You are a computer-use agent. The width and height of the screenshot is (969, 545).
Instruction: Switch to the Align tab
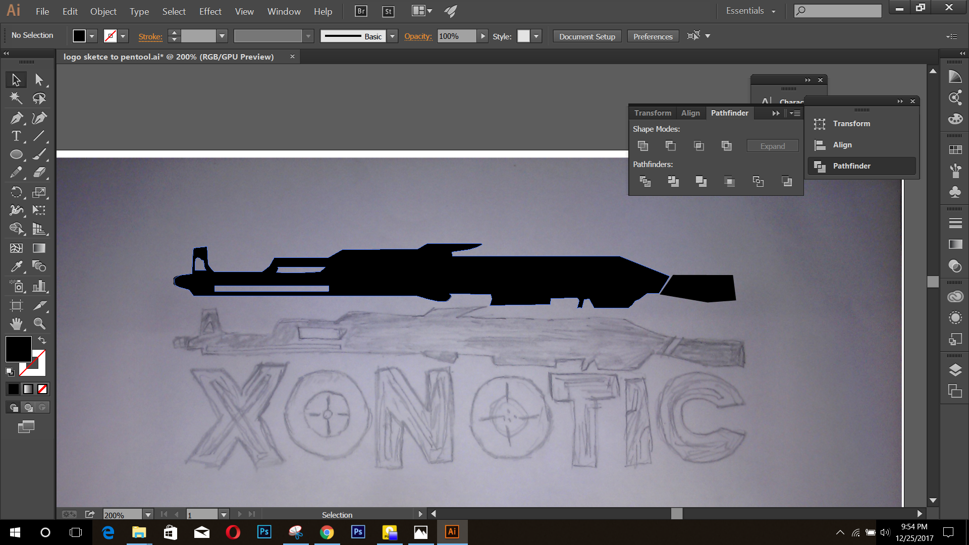pos(690,113)
